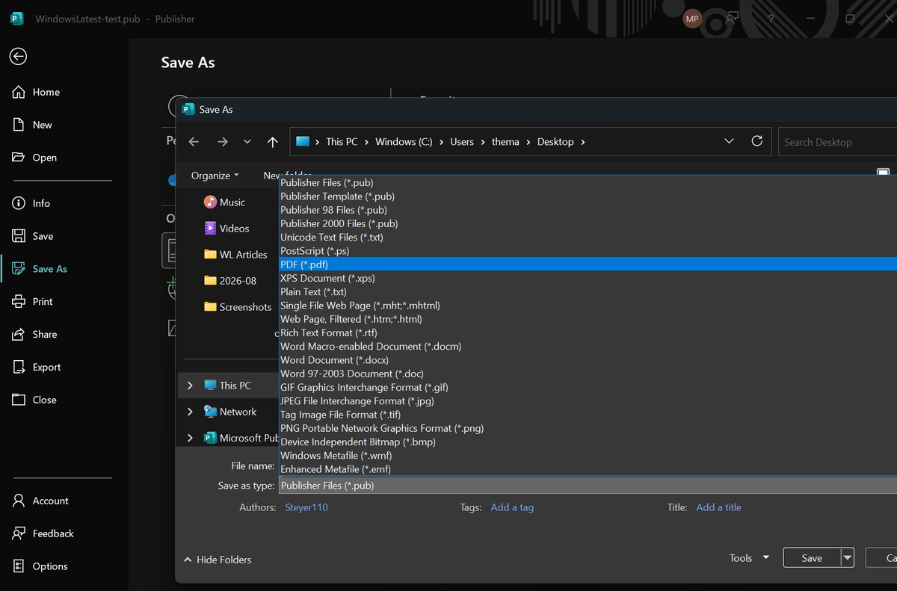Click Windows (C:) in address breadcrumb

click(x=404, y=142)
